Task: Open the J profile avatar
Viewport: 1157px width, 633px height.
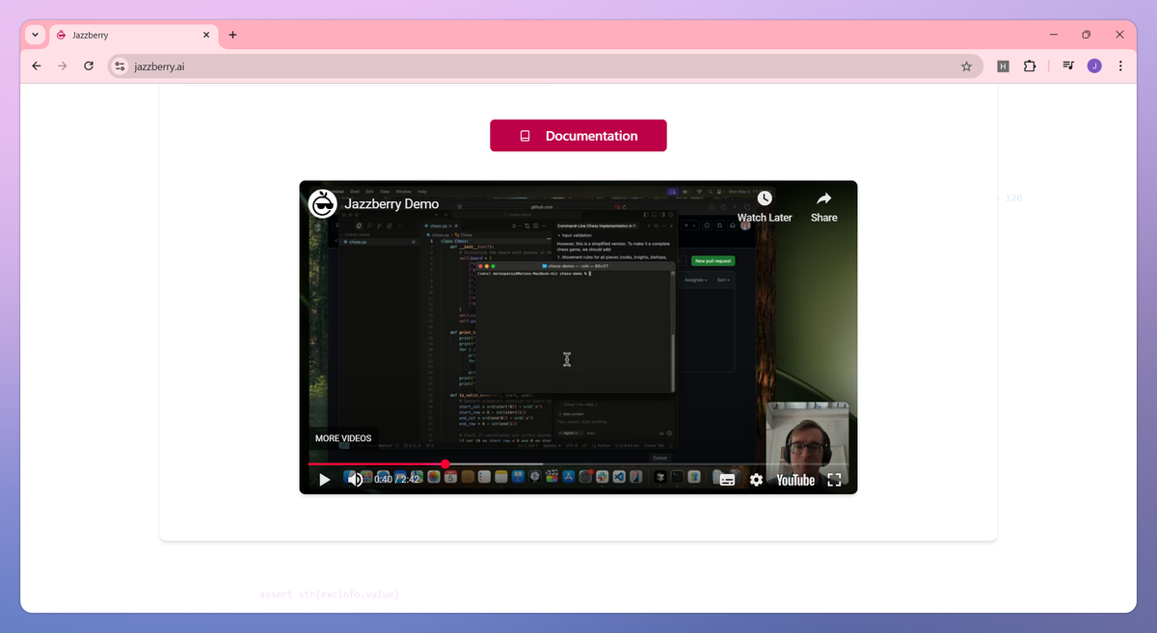Action: coord(1094,66)
